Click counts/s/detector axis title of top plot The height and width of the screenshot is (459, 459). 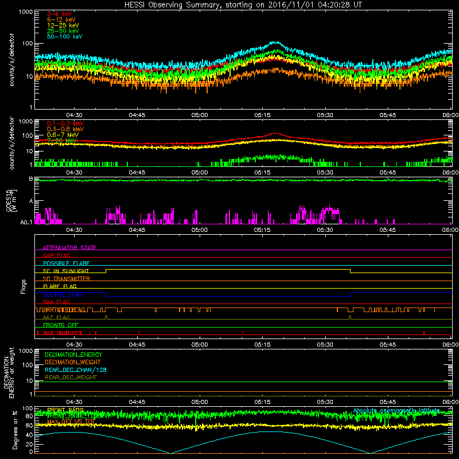tap(11, 60)
